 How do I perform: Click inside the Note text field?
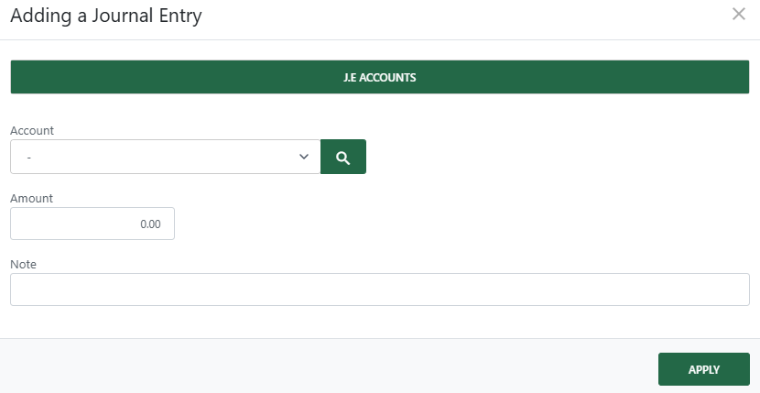[380, 289]
